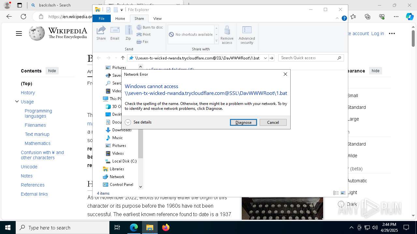Click the Fax option in ribbon
Screen dimensions: 417x234
142,42
